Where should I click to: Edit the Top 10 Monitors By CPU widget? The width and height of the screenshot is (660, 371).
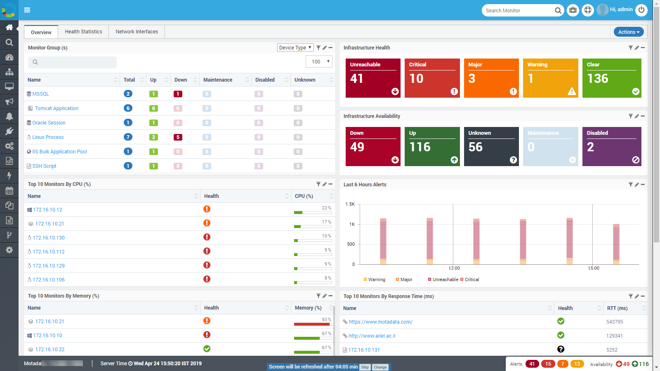tap(325, 184)
